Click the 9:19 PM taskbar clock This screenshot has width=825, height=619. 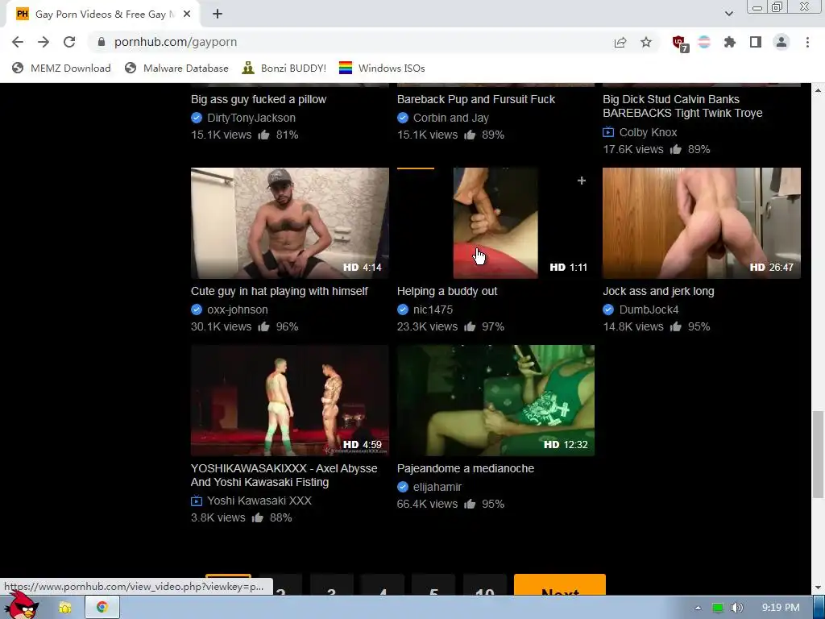point(781,608)
